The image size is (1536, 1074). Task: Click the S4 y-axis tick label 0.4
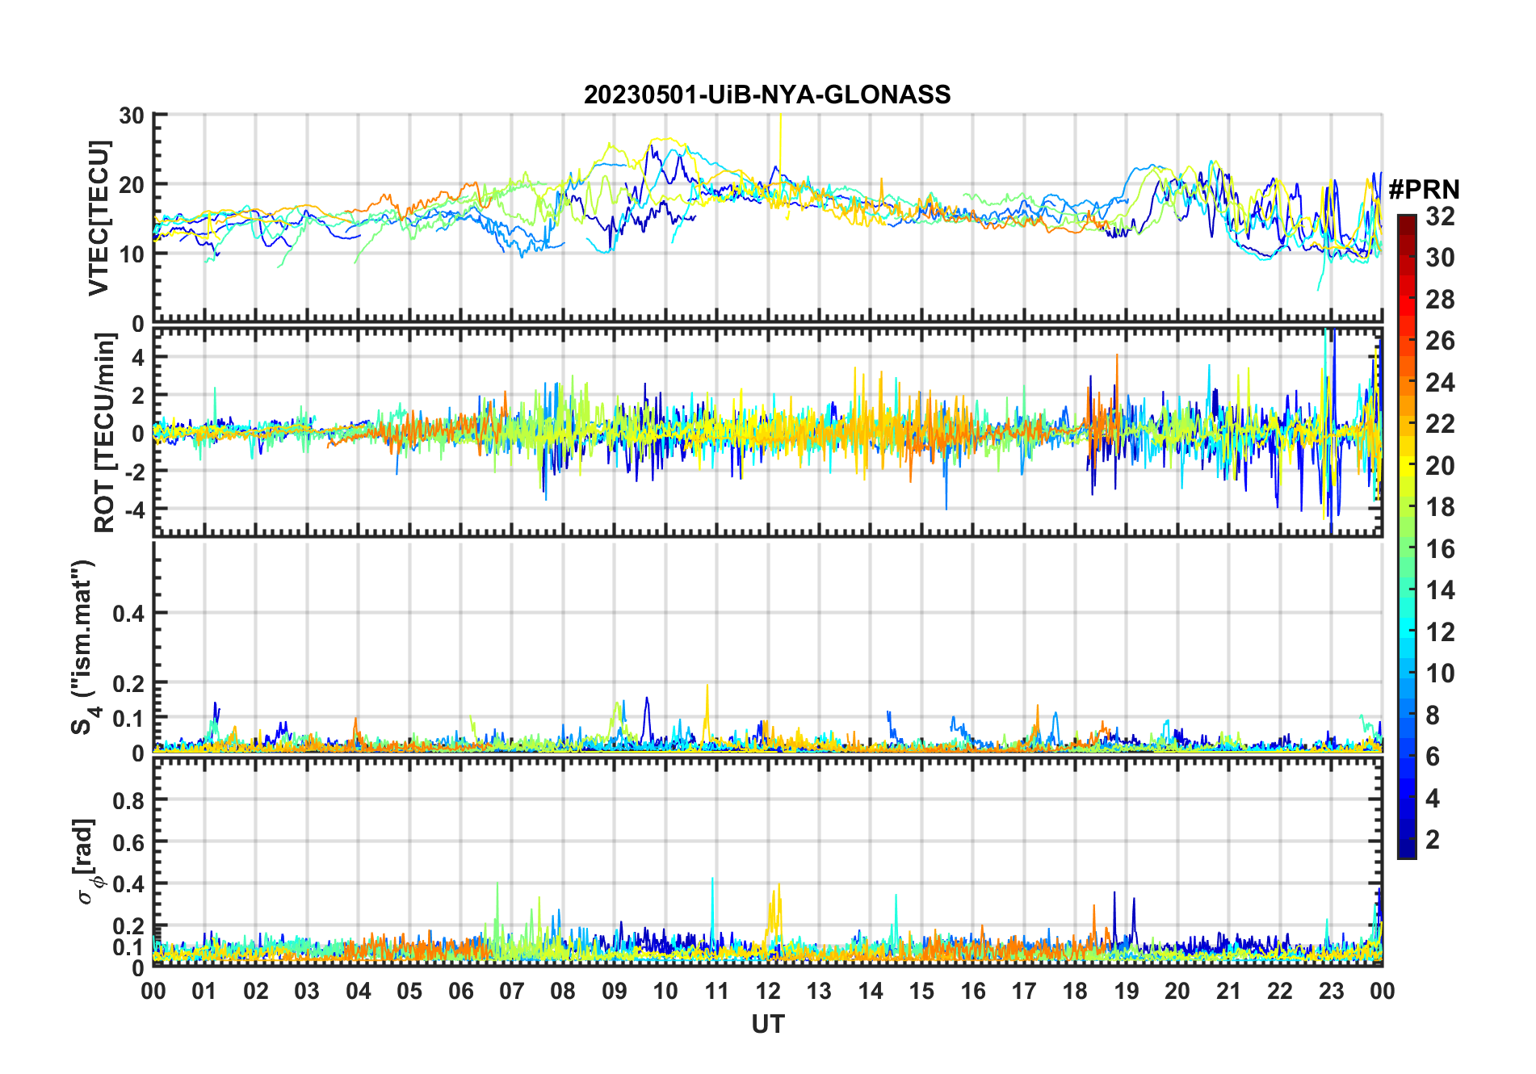pos(128,614)
